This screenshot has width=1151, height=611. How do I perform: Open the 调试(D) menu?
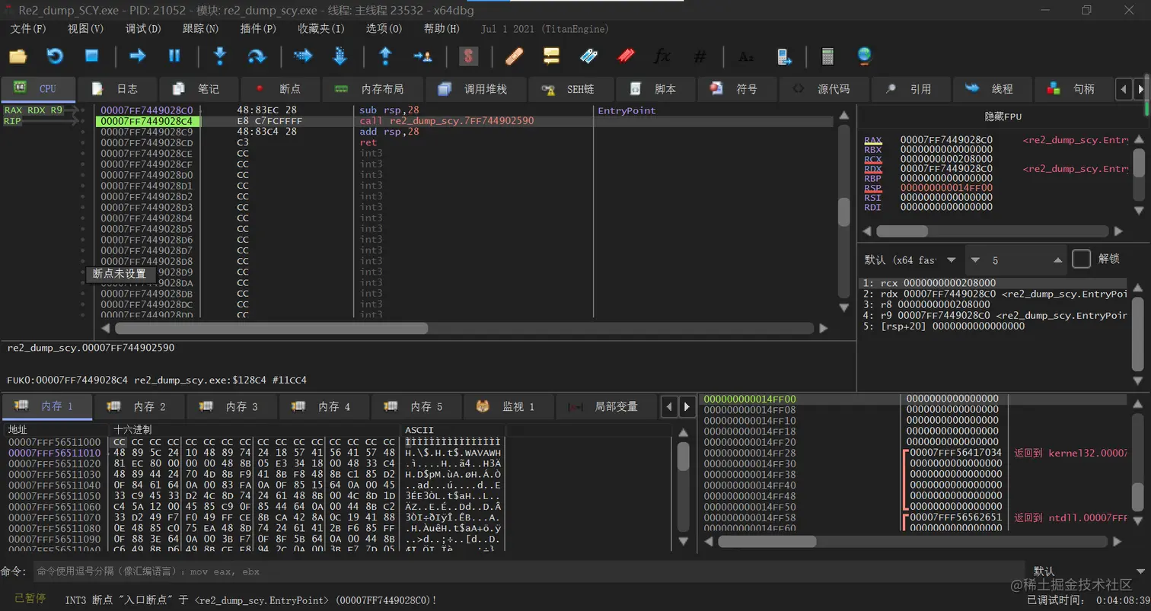143,29
